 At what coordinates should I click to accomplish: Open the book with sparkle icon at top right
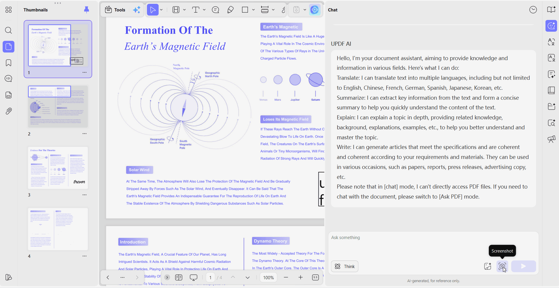coord(551,10)
